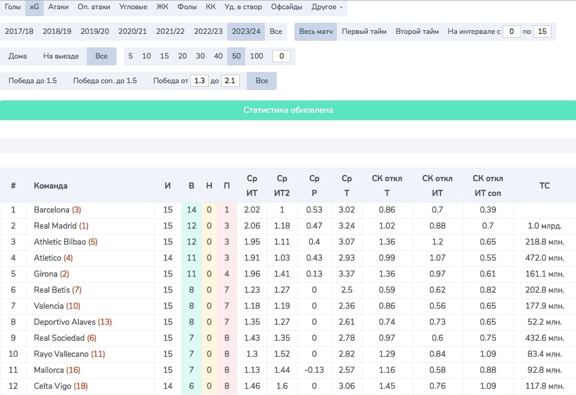
Task: Open Rayo Vallecano team link
Action: [61, 354]
